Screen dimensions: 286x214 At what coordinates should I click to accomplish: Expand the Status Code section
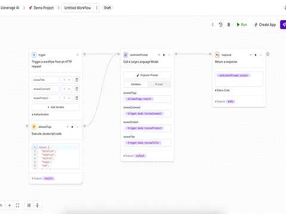tap(222, 90)
